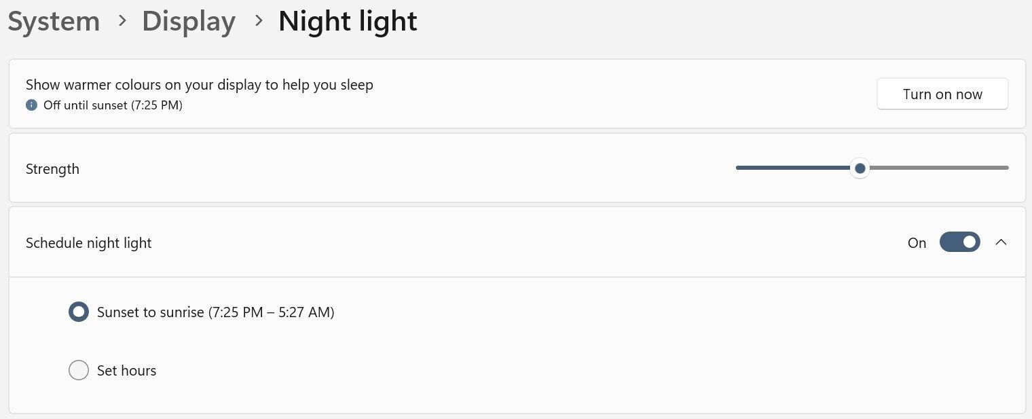Click the Set hours label text

(127, 371)
